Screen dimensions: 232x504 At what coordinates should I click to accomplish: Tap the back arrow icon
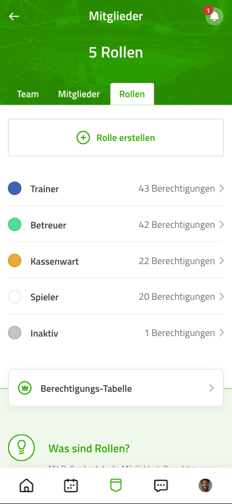point(14,16)
